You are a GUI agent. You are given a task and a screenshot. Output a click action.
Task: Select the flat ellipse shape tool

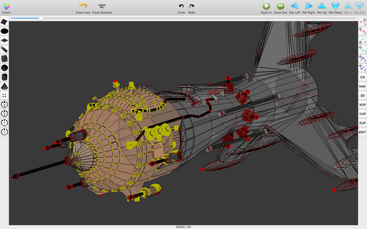4,31
